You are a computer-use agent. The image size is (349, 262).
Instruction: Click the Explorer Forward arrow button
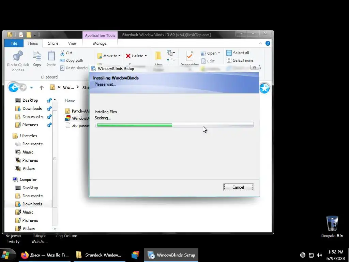coord(23,88)
